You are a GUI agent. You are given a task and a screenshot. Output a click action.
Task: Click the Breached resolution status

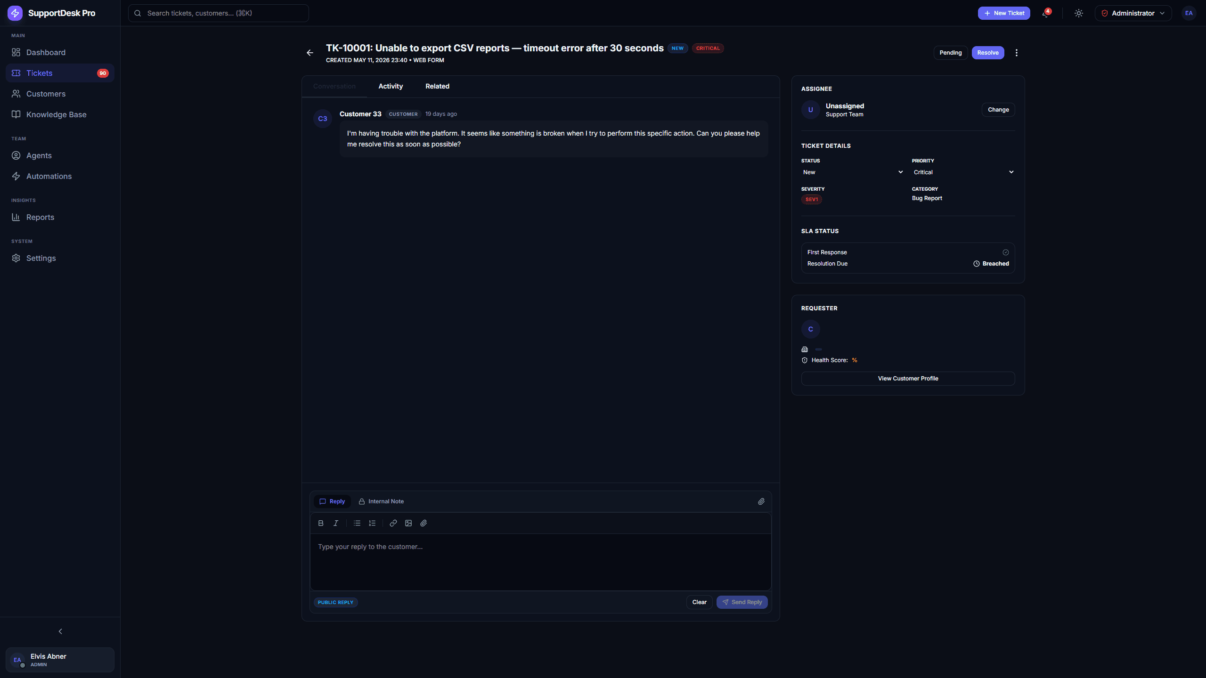click(x=995, y=264)
